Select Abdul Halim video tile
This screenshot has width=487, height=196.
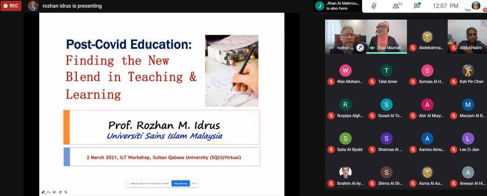[468, 36]
